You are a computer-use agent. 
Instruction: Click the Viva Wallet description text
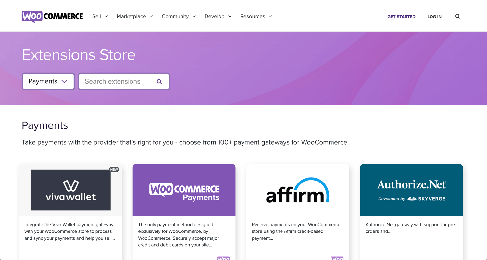pos(69,231)
